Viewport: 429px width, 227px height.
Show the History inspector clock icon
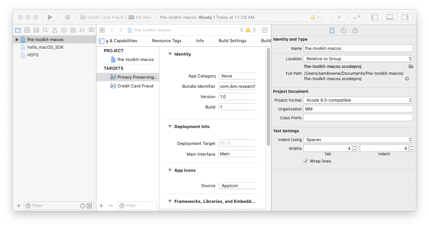coord(343,30)
